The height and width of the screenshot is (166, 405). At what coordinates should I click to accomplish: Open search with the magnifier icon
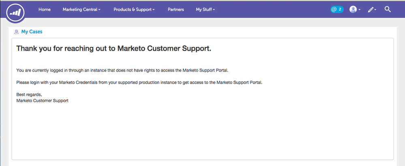coord(388,9)
